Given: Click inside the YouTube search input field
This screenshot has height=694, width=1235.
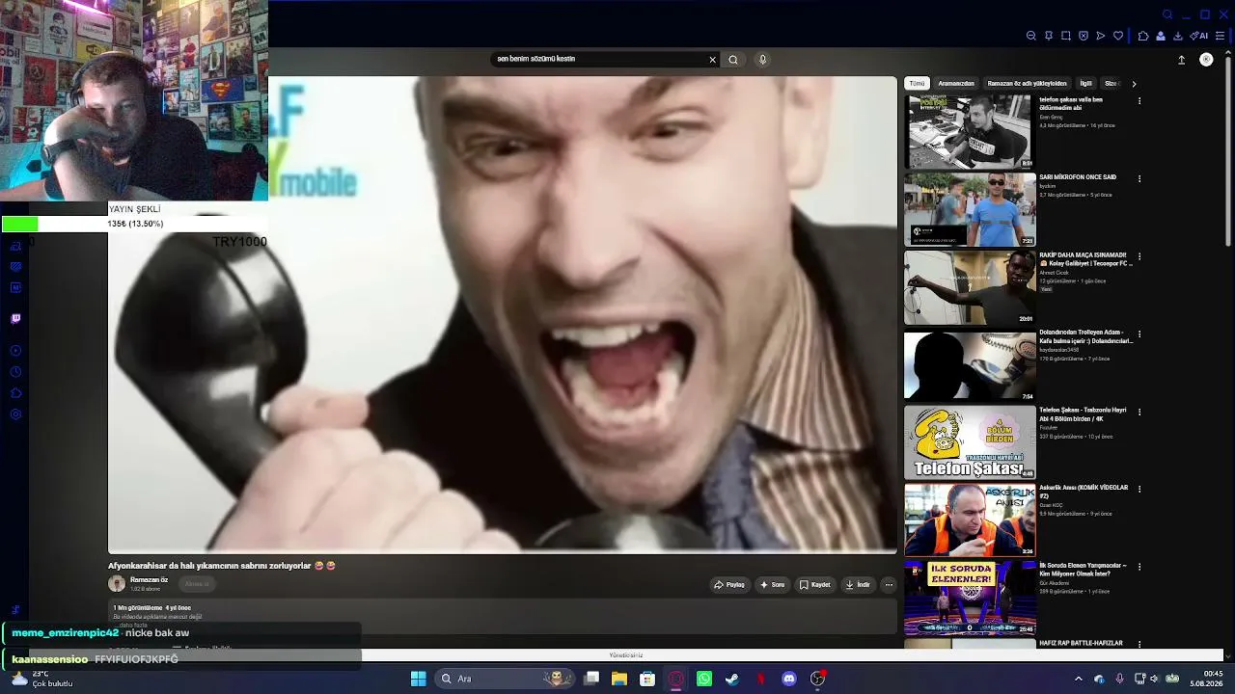Looking at the screenshot, I should (x=600, y=60).
